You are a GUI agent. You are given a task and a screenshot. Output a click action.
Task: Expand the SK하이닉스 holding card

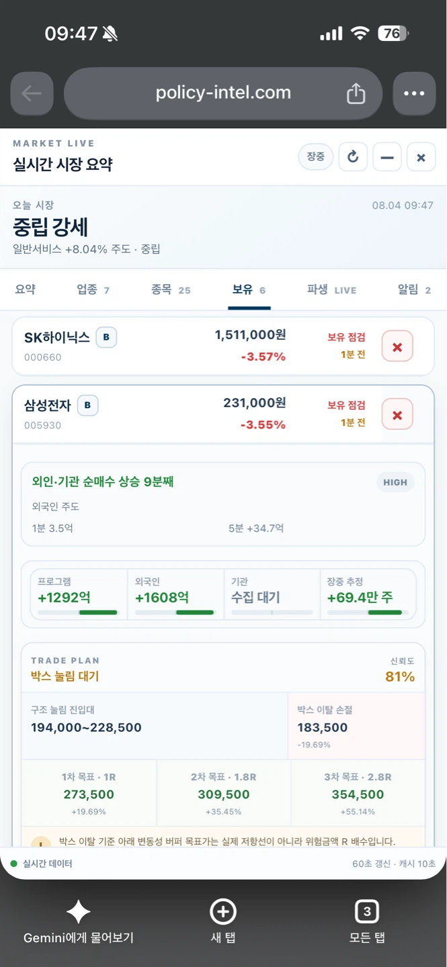223,347
